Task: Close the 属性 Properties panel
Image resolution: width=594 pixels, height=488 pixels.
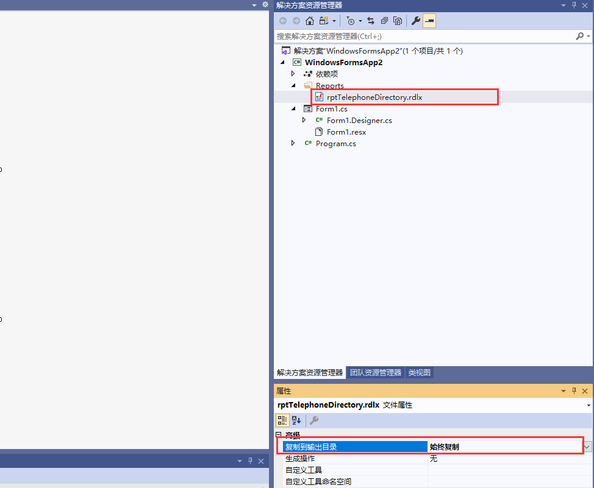Action: tap(585, 391)
